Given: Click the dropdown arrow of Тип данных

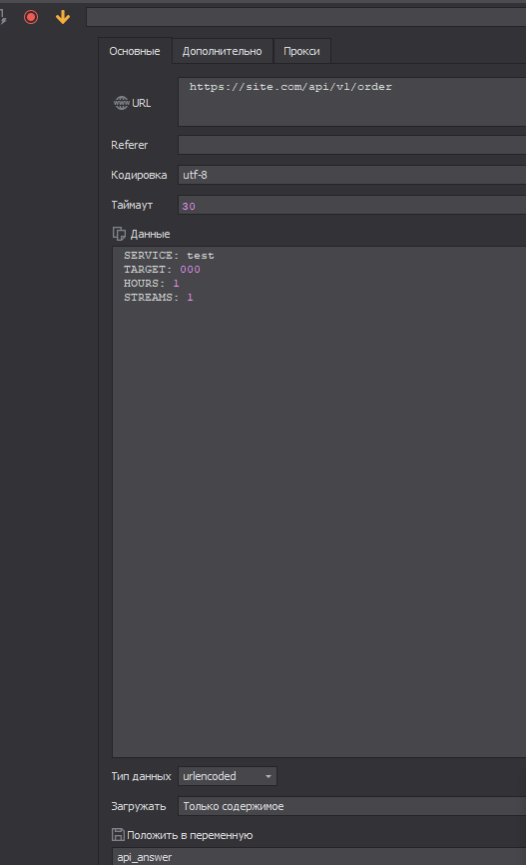Looking at the screenshot, I should tap(267, 776).
